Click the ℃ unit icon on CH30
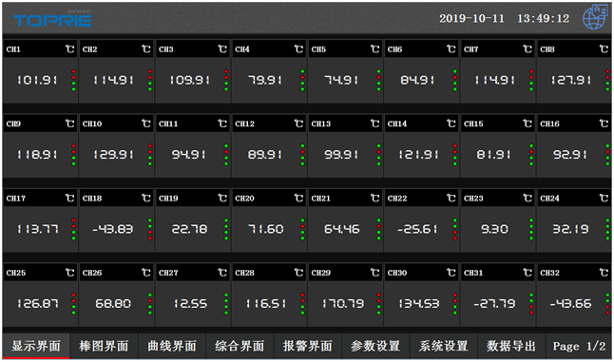This screenshot has width=614, height=362. tap(451, 273)
